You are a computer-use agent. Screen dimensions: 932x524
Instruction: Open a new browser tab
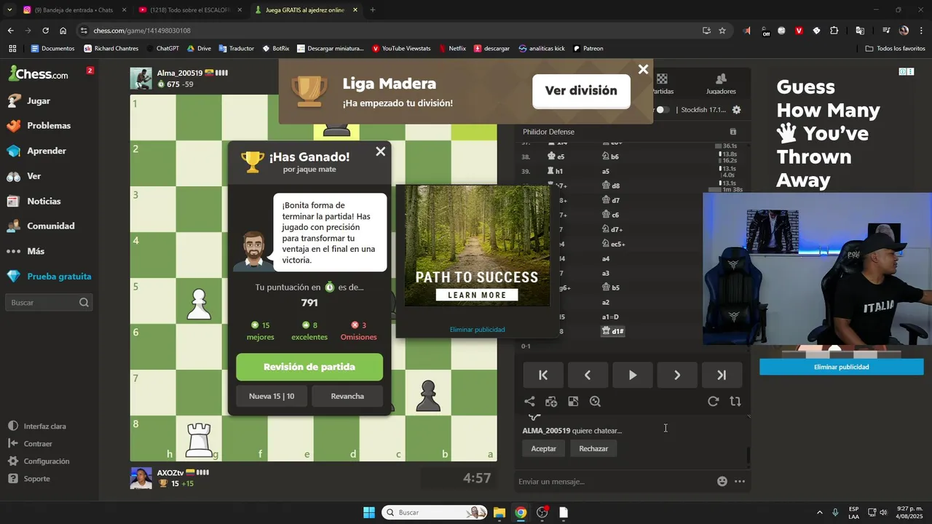pos(373,10)
